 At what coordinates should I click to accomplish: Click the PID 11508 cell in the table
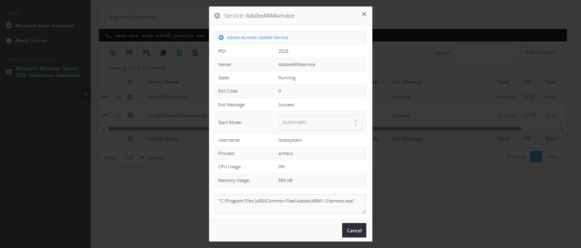point(530,116)
